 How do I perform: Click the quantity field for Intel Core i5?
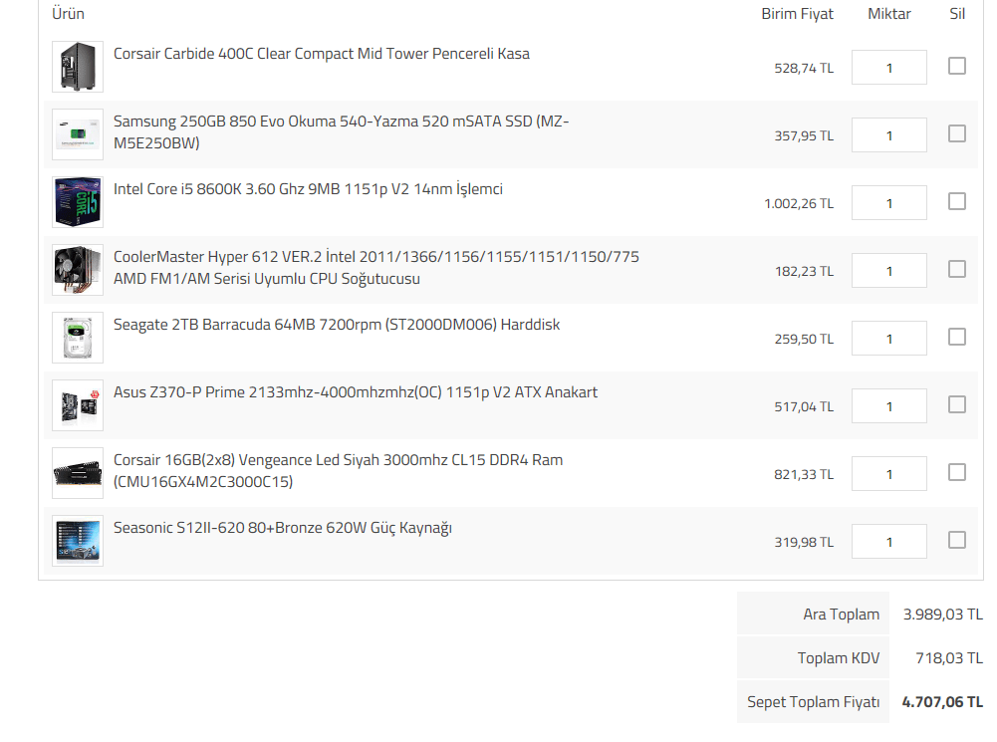coord(888,203)
